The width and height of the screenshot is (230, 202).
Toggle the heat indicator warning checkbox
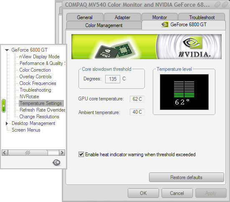coord(81,154)
